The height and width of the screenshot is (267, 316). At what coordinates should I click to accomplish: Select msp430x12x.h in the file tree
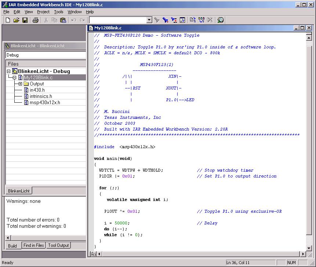click(45, 102)
